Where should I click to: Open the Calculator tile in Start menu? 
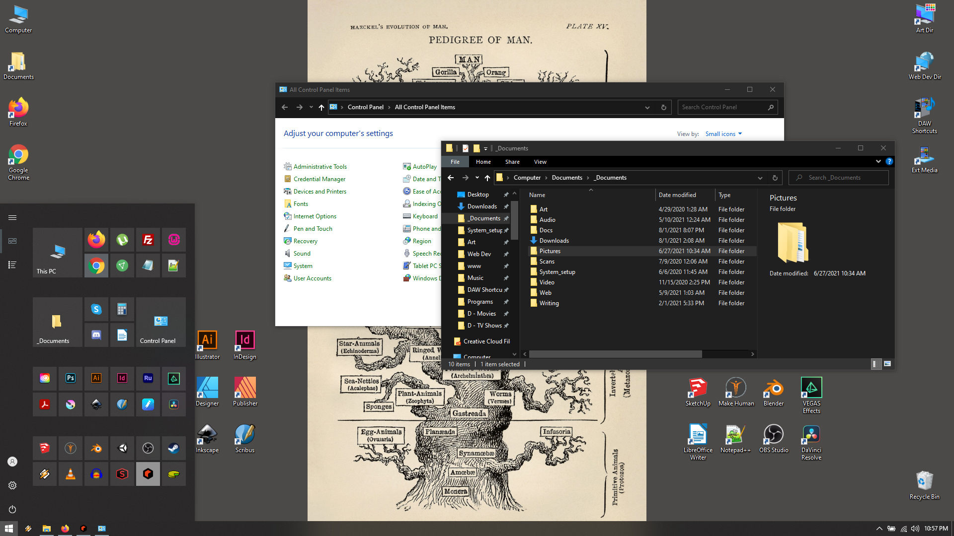(122, 309)
